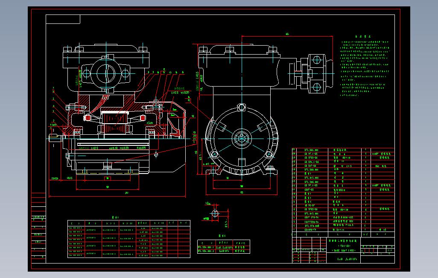Viewport: 438px width, 278px height.
Task: Click the title block in the bottom-right corner
Action: (x=343, y=250)
